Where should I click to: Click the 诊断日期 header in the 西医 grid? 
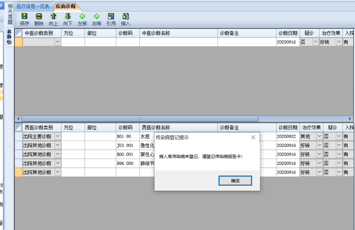pos(288,127)
